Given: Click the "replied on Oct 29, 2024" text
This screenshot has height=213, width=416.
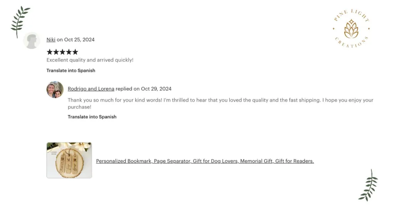Looking at the screenshot, I should (144, 89).
